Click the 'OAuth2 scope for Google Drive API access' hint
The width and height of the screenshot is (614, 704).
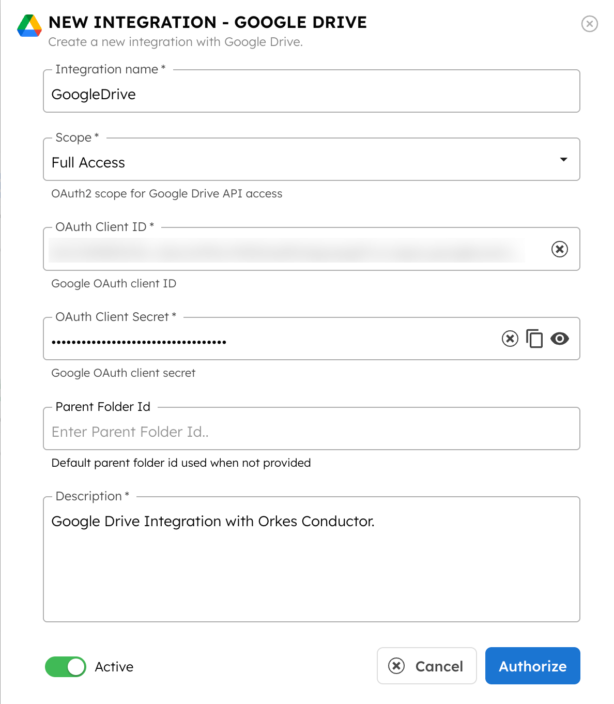(x=167, y=194)
